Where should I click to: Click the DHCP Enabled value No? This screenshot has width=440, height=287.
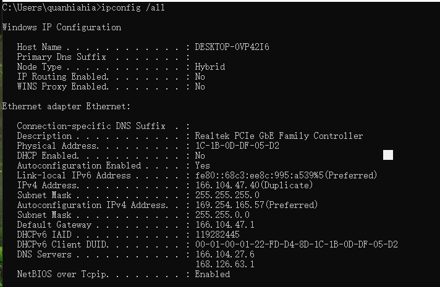tap(200, 156)
